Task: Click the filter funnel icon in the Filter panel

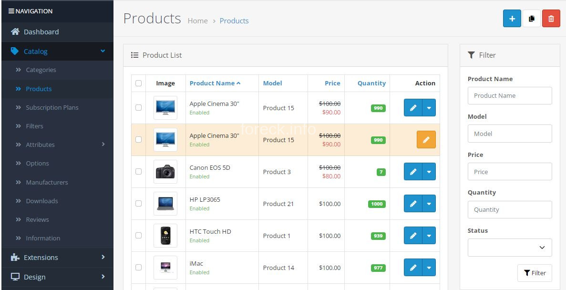Action: click(471, 55)
